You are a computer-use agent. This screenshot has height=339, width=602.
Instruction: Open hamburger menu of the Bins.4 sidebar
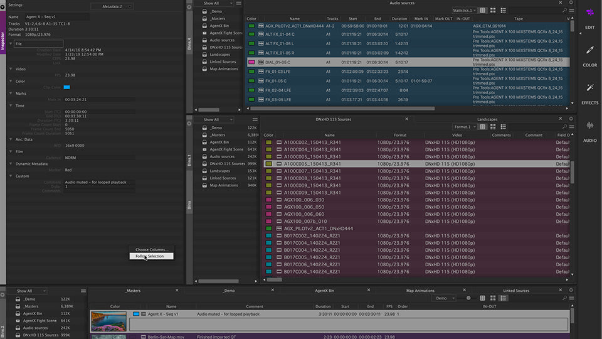pyautogui.click(x=238, y=3)
